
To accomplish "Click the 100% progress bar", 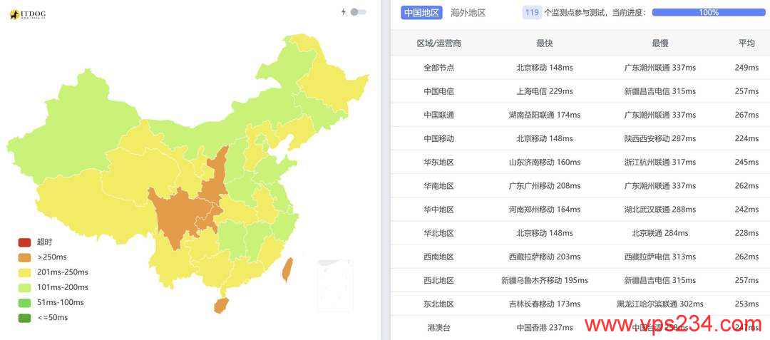I will tap(709, 13).
